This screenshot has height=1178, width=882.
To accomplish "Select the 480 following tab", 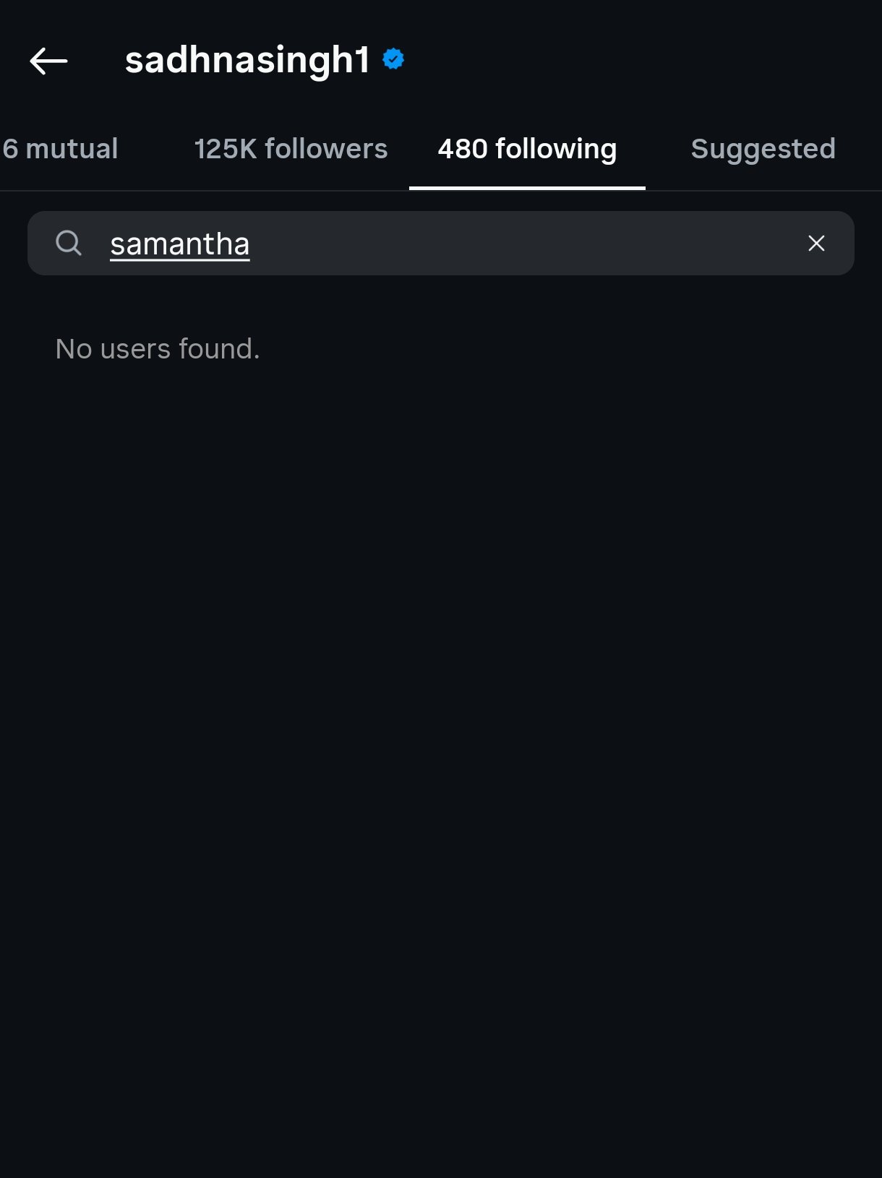I will tap(527, 149).
